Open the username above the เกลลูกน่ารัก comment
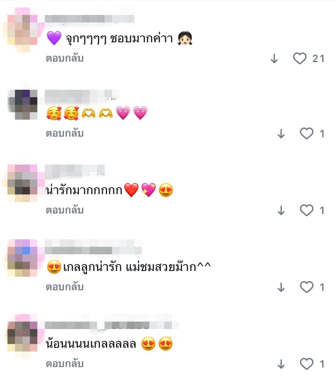This screenshot has height=382, width=336. coord(93,247)
